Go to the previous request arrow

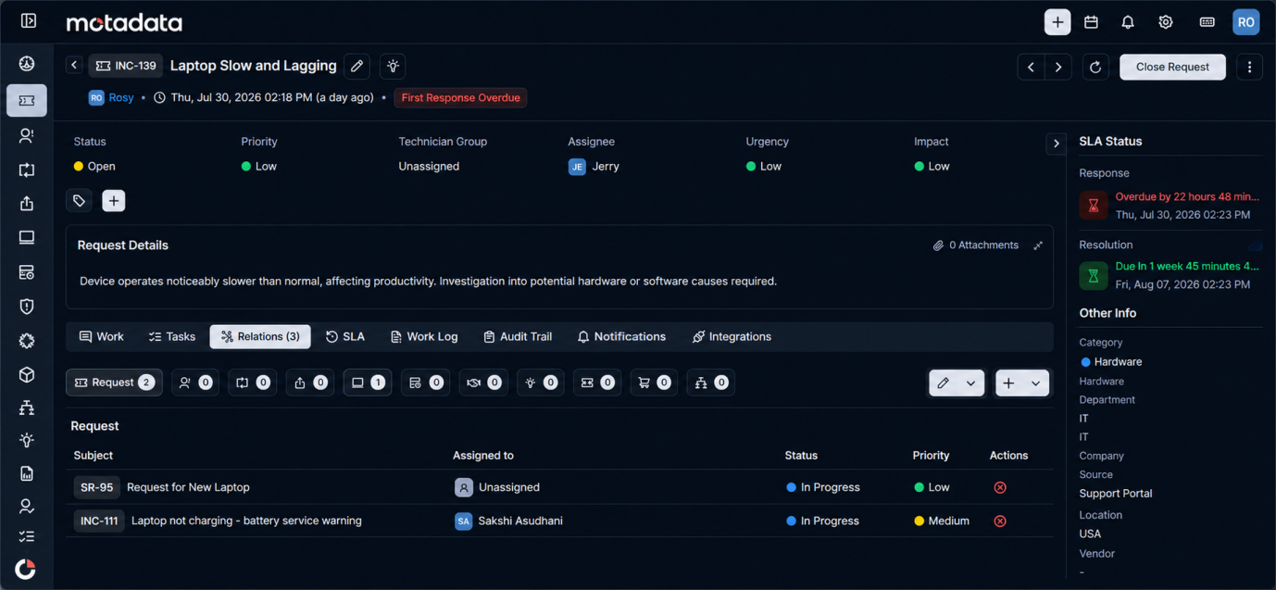pos(1031,67)
